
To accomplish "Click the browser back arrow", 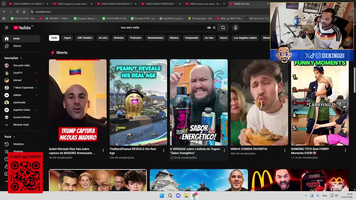I will coord(4,12).
